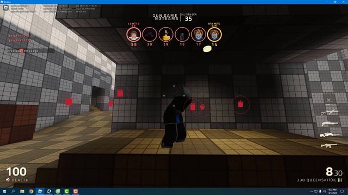
Task: Click the health cross icon beside HEALTH
Action: click(8, 180)
